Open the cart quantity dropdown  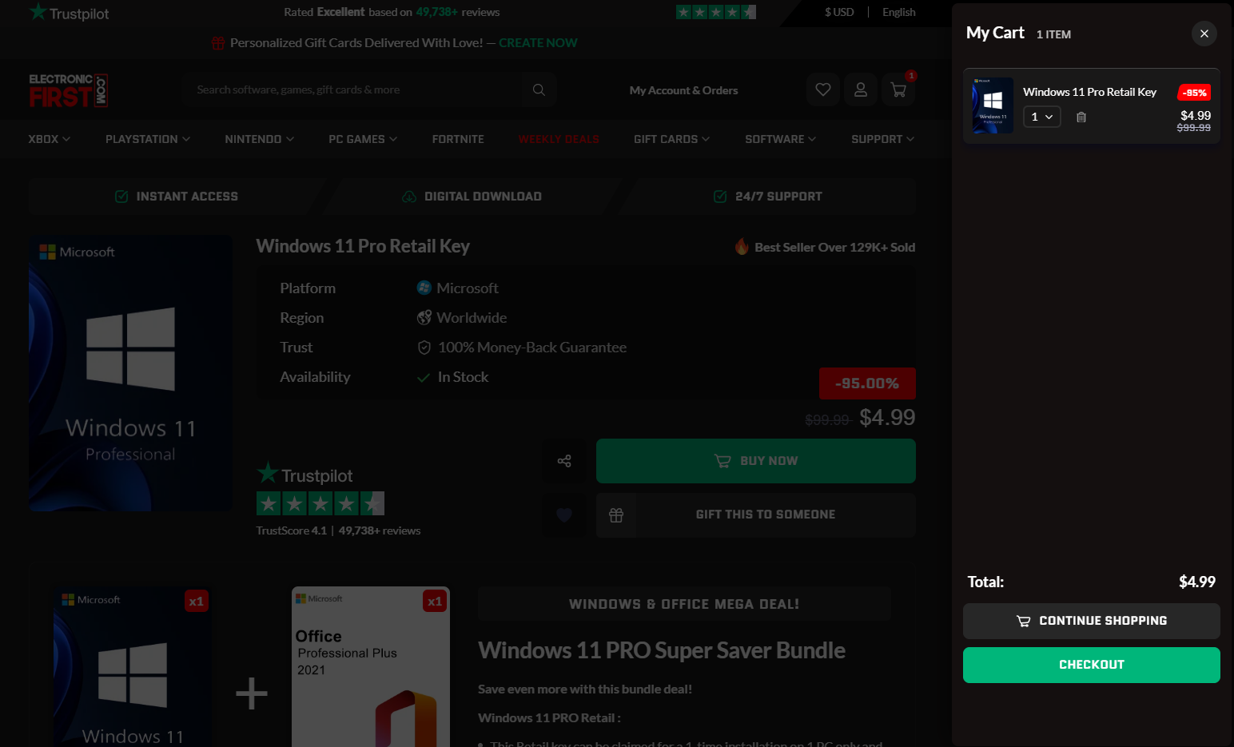[1041, 117]
